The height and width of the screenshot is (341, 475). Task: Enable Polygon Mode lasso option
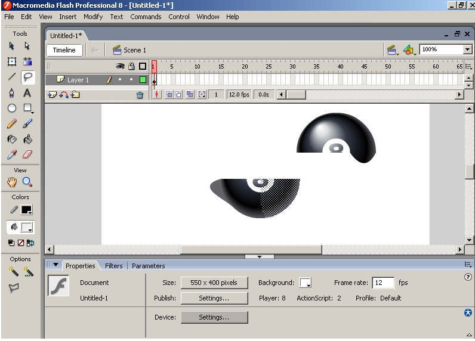pyautogui.click(x=14, y=288)
